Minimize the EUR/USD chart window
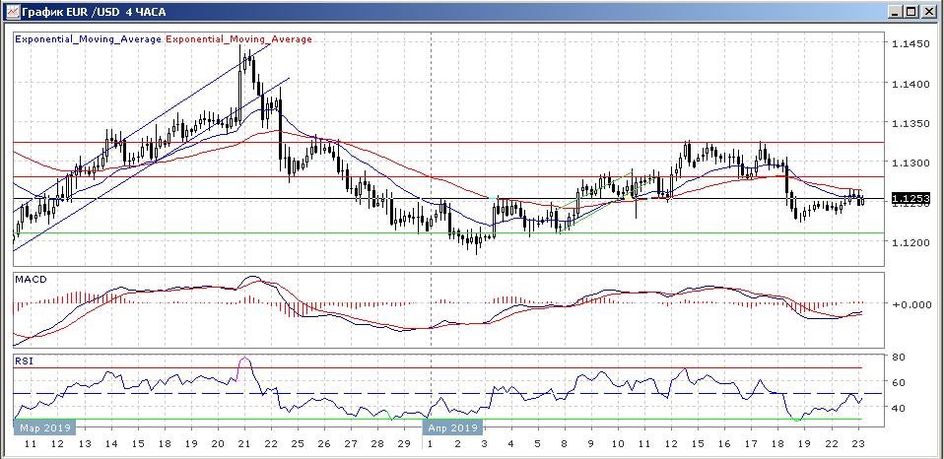The height and width of the screenshot is (459, 944). [x=894, y=11]
